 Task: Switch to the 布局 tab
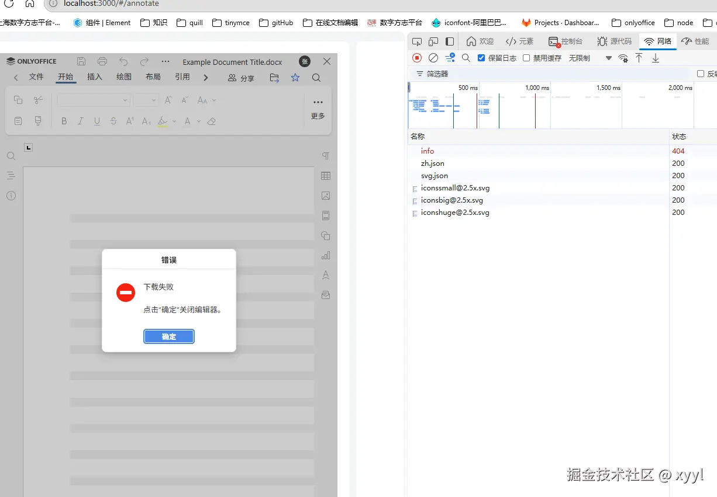[153, 77]
